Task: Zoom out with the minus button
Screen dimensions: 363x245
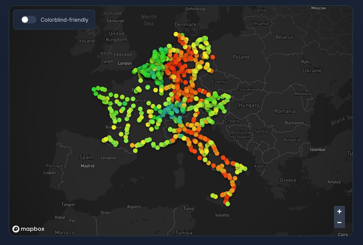Action: (339, 223)
